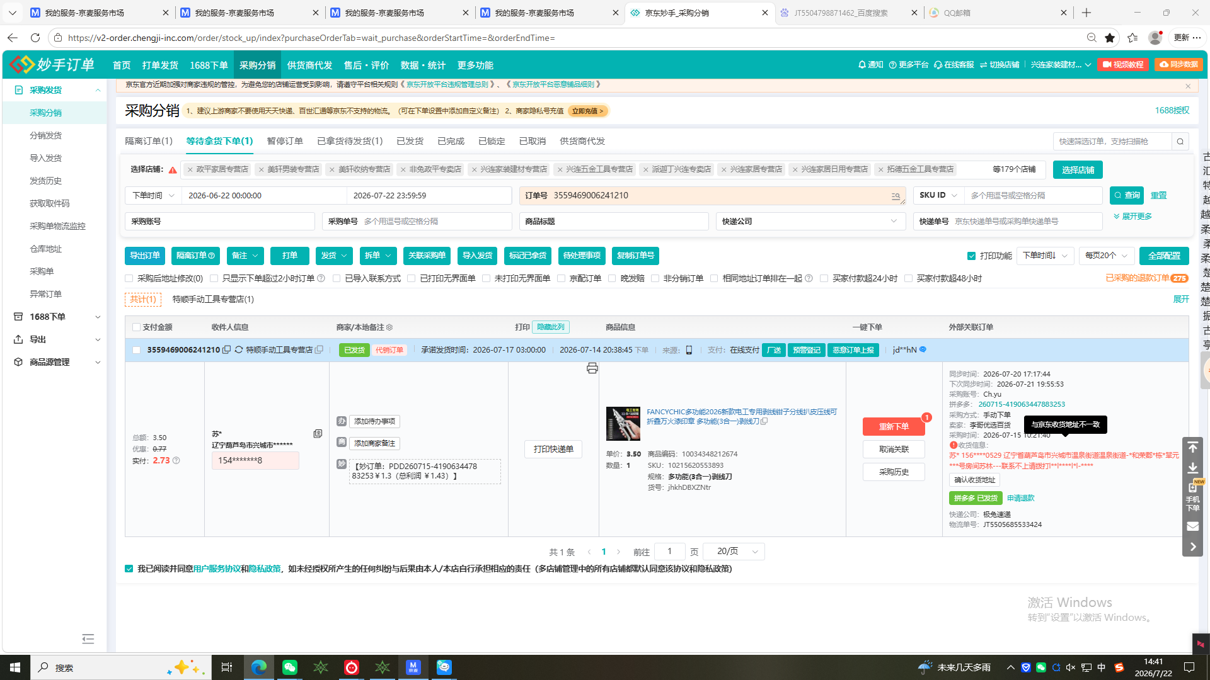Viewport: 1210px width, 680px height.
Task: Click the scroll-to-bottom arrow in floating bar
Action: click(1192, 468)
